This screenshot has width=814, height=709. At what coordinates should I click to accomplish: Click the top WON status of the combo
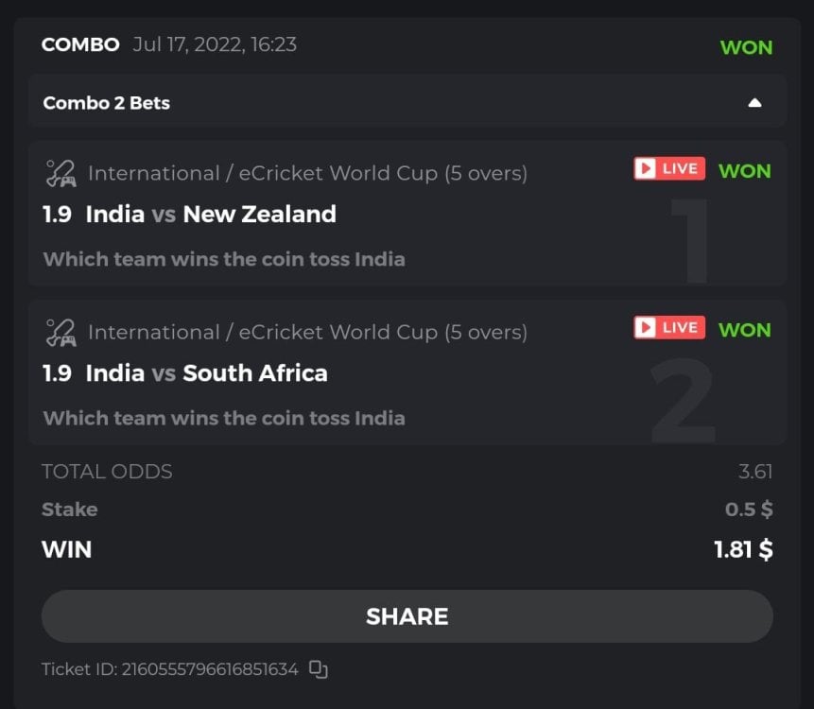click(x=746, y=47)
